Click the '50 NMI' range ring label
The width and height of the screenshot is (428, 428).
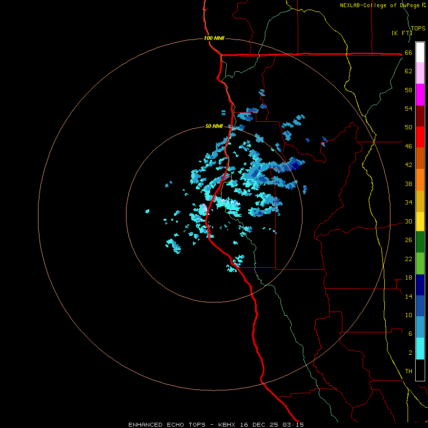coord(214,126)
